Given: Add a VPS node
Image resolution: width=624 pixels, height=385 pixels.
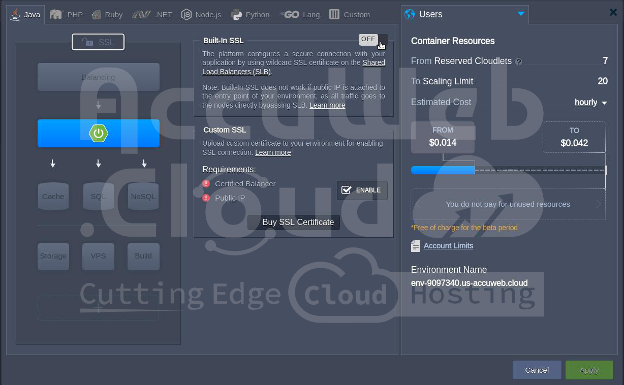Looking at the screenshot, I should [x=98, y=256].
